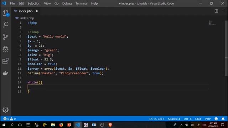Open the Selection menu
Viewport: 228px width, 128px height.
[x=34, y=3]
